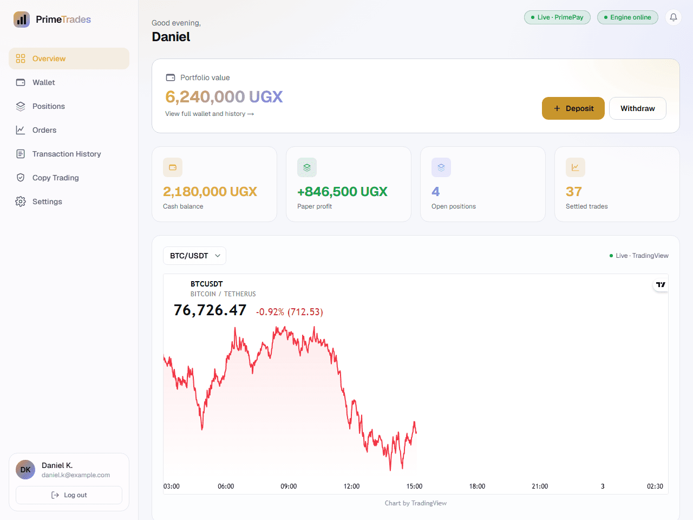
Task: Click the Engine online status badge
Action: click(627, 17)
